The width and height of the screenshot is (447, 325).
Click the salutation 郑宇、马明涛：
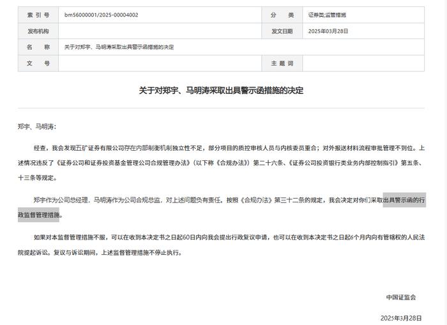coord(37,126)
